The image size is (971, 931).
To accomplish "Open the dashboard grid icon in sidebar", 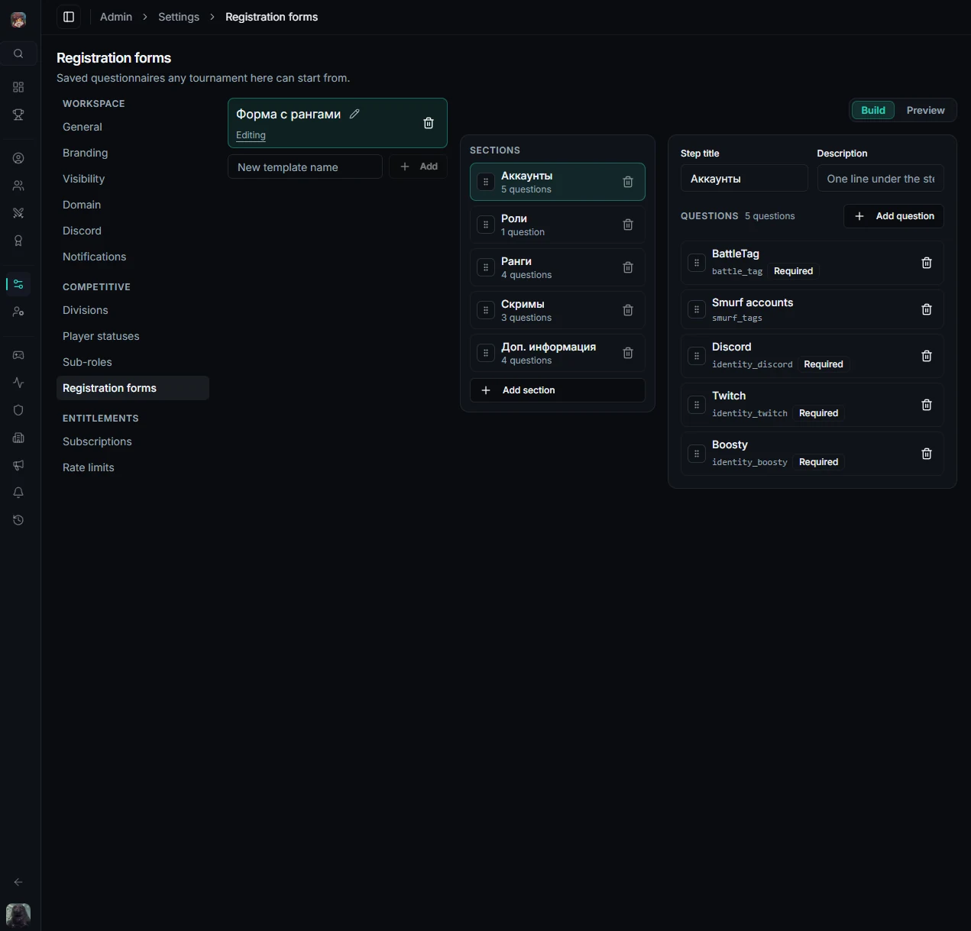I will coord(18,87).
